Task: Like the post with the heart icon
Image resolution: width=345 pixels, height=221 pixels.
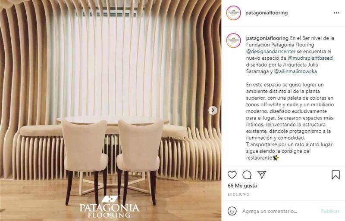Action: [x=232, y=175]
